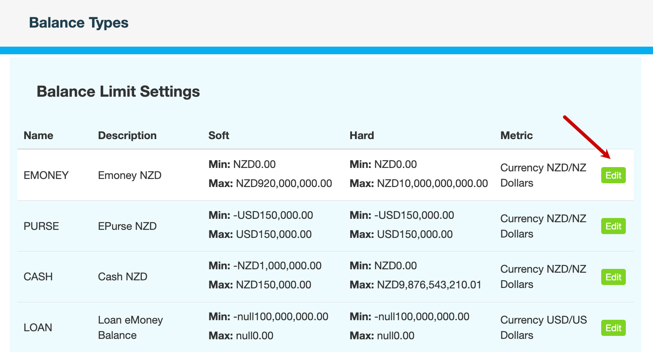Viewport: 653px width, 352px height.
Task: Select the Loan eMoney Balance description
Action: tap(130, 327)
